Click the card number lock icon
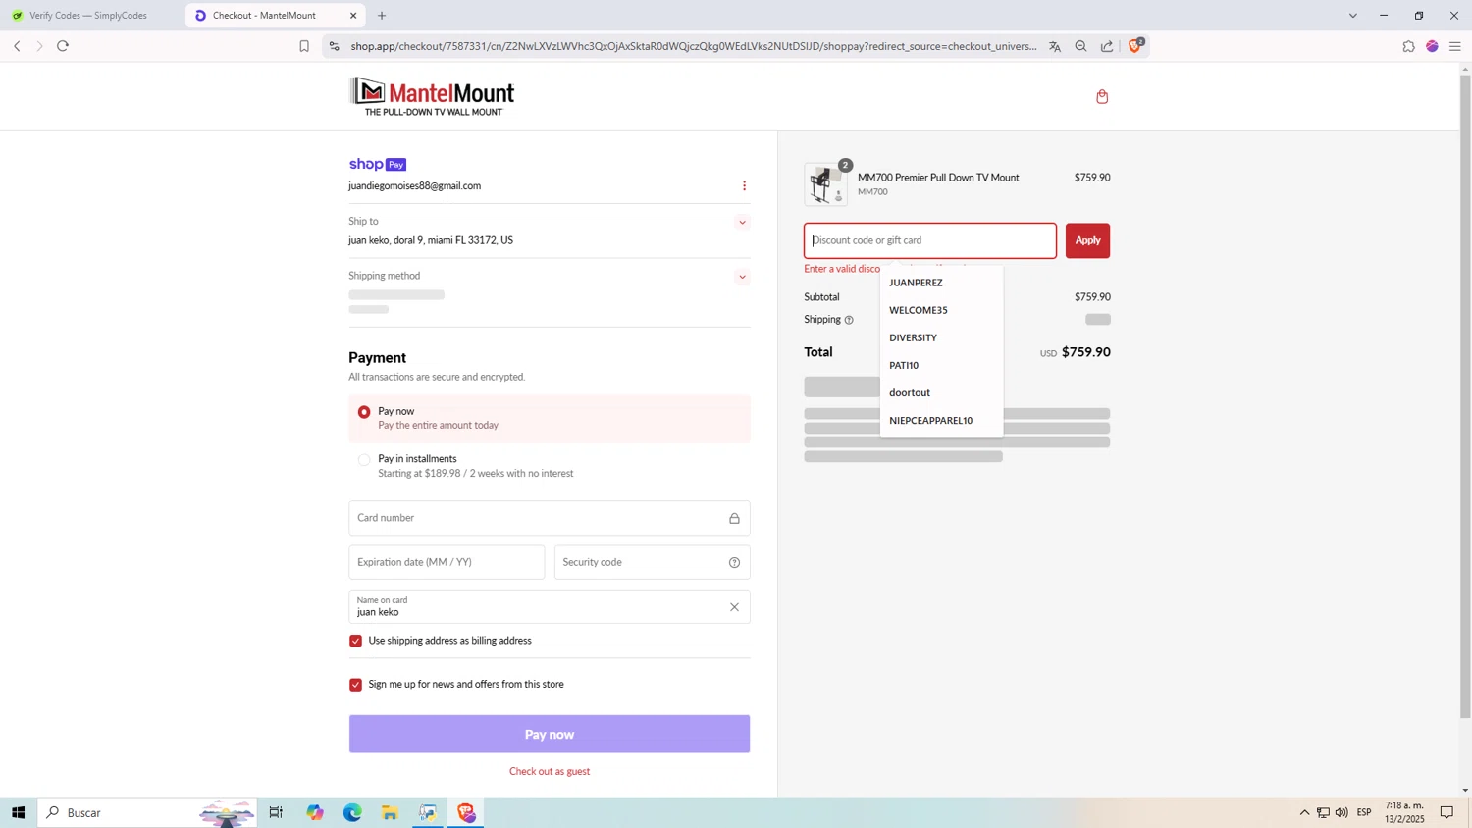Screen dimensions: 1472x828 (734, 518)
